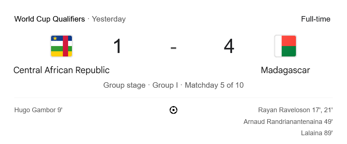Click the soccer ball goals icon
The width and height of the screenshot is (347, 144).
point(173,110)
